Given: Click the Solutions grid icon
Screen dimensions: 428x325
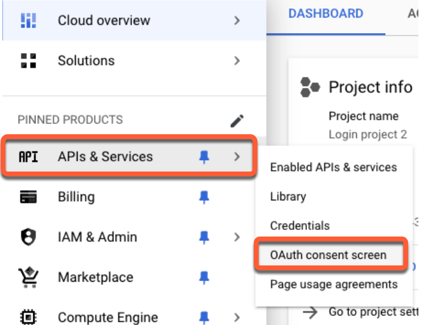Looking at the screenshot, I should pos(28,61).
